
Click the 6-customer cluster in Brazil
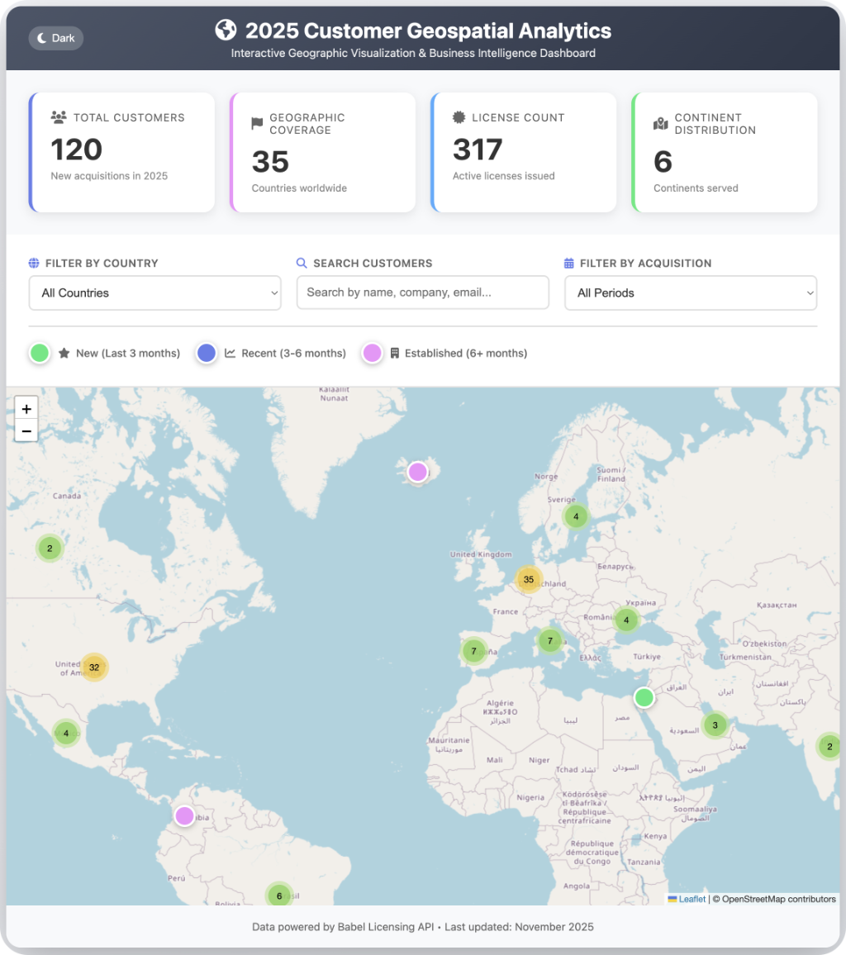click(x=279, y=896)
